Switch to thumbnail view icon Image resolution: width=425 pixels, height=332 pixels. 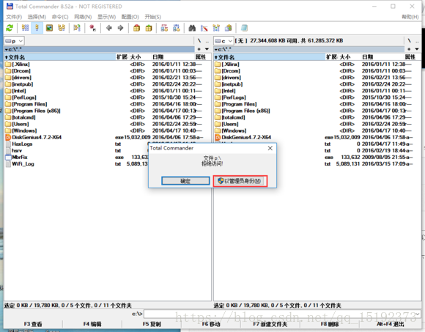tap(49, 28)
